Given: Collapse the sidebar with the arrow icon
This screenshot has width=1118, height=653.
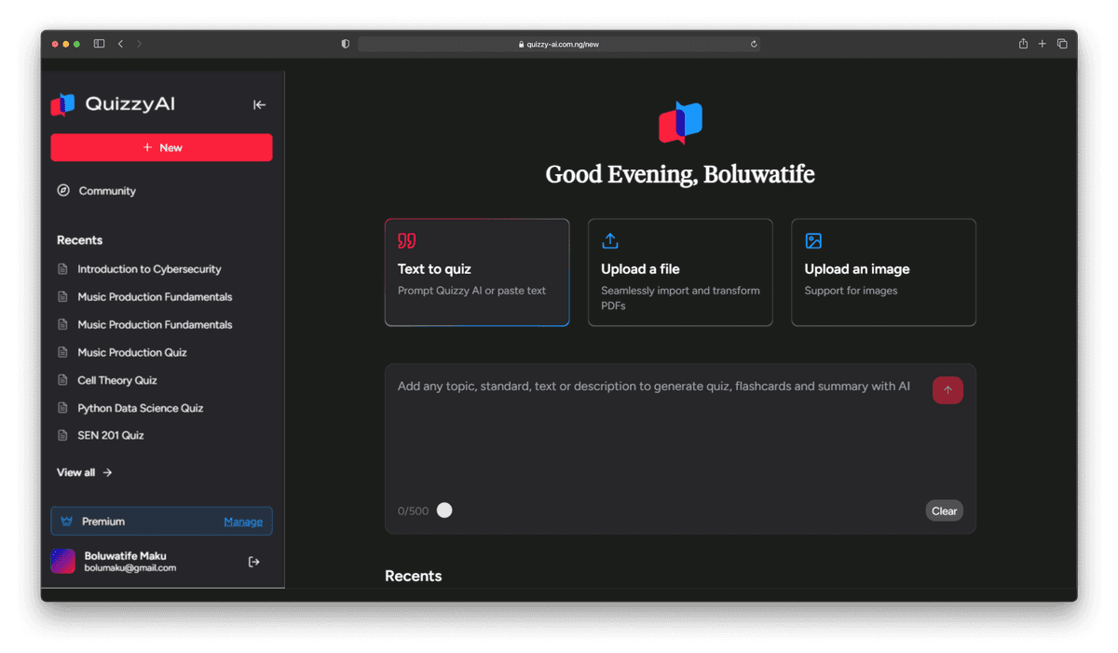Looking at the screenshot, I should click(259, 104).
